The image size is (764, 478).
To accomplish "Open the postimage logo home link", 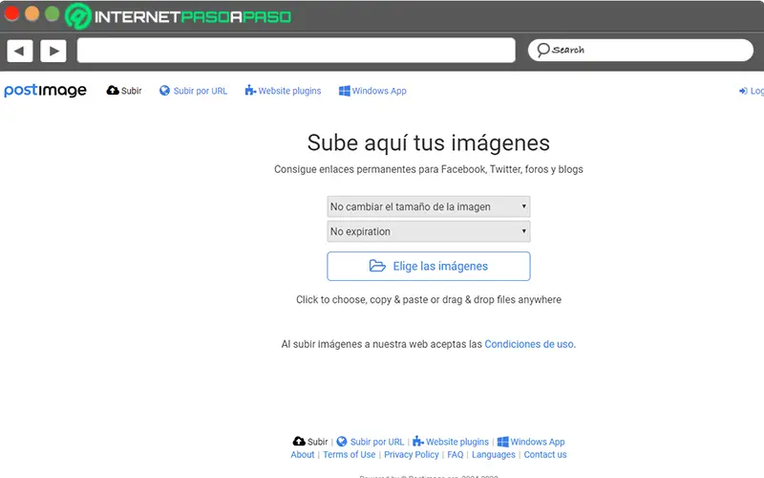I will point(45,90).
